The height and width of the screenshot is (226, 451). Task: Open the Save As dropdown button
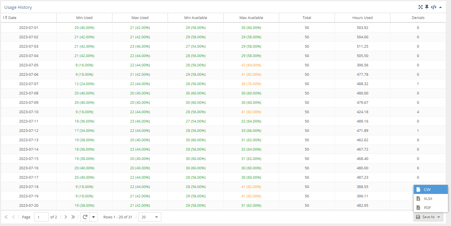click(x=428, y=217)
